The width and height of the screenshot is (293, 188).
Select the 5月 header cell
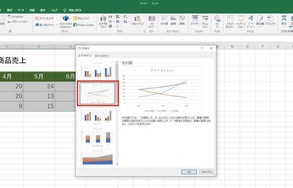tap(39, 76)
